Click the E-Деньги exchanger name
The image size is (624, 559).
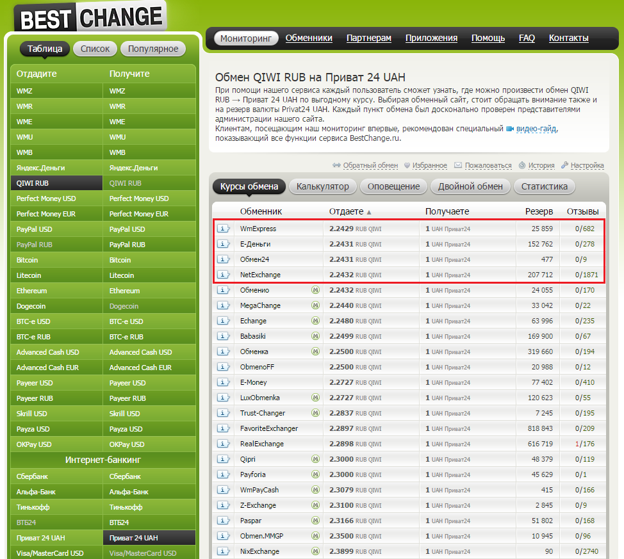point(255,244)
